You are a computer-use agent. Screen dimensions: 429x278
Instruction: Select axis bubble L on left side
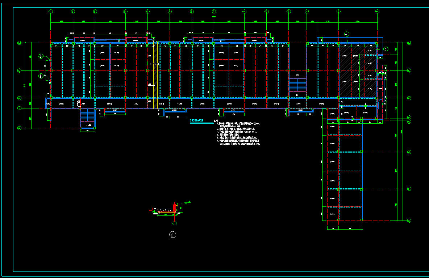[19, 70]
